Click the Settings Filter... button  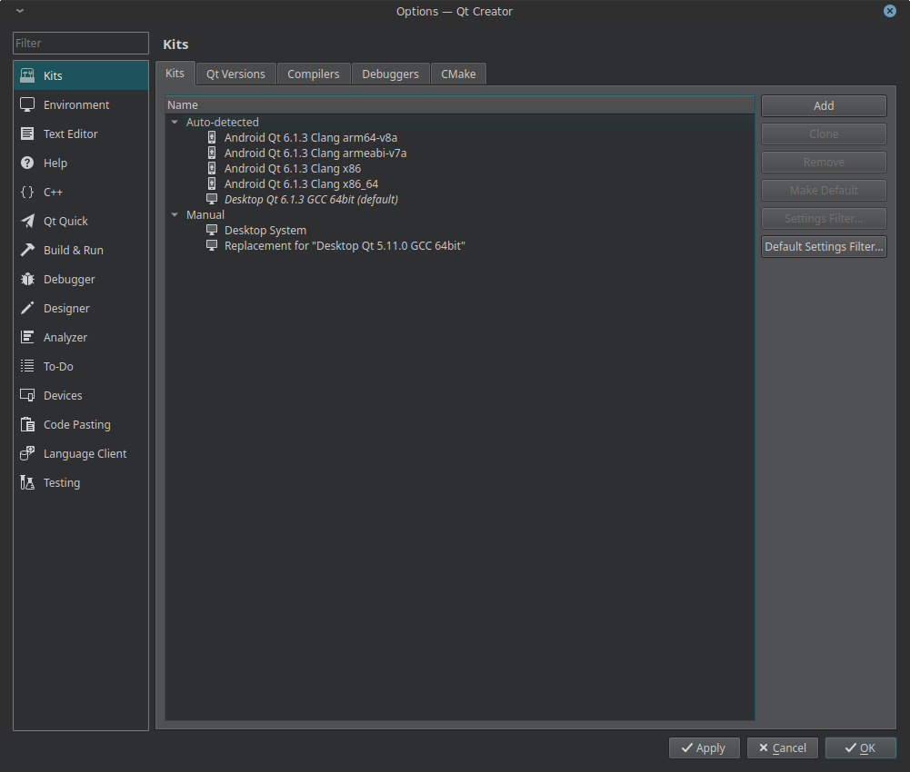pyautogui.click(x=824, y=219)
